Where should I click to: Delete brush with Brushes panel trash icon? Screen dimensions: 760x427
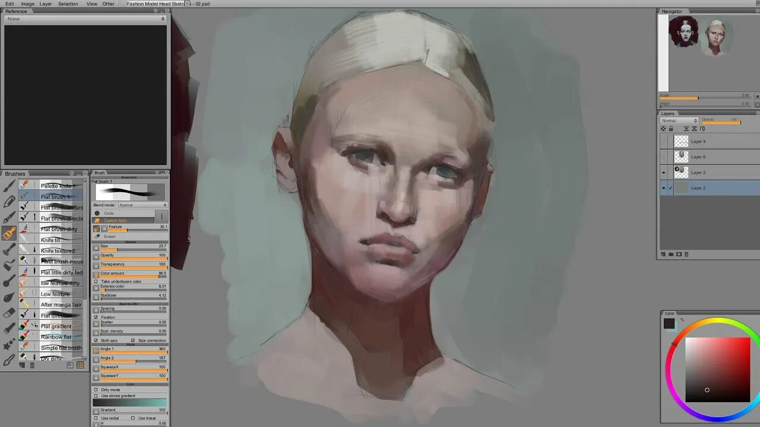pyautogui.click(x=31, y=365)
